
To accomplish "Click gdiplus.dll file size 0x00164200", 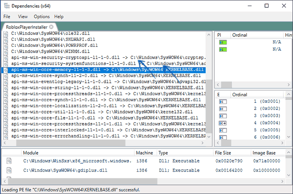I will 229,170.
